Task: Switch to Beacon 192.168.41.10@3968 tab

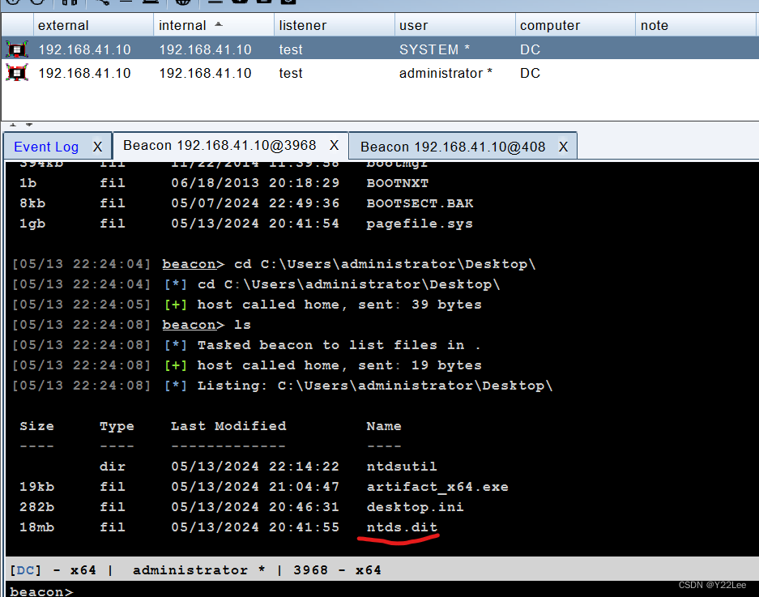Action: coord(220,145)
